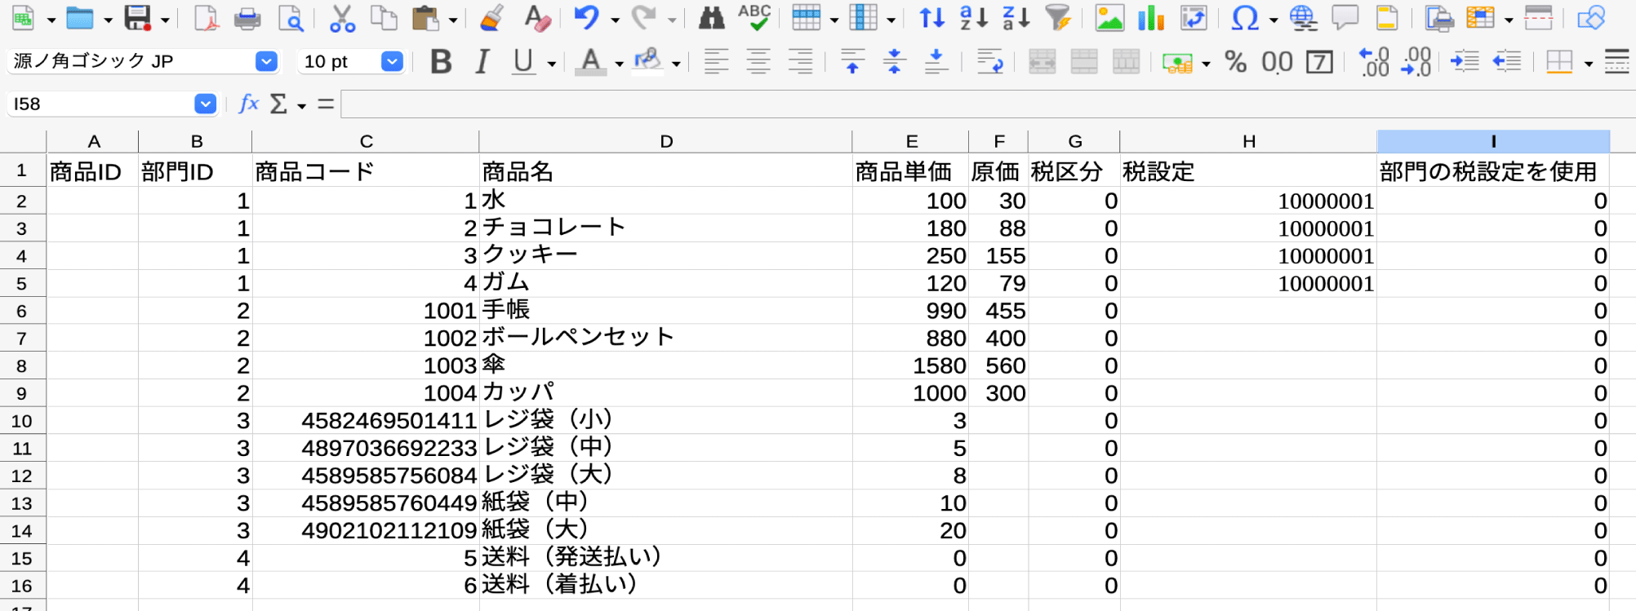Open Borders dropdown arrow
Image resolution: width=1636 pixels, height=611 pixels.
click(x=1588, y=64)
